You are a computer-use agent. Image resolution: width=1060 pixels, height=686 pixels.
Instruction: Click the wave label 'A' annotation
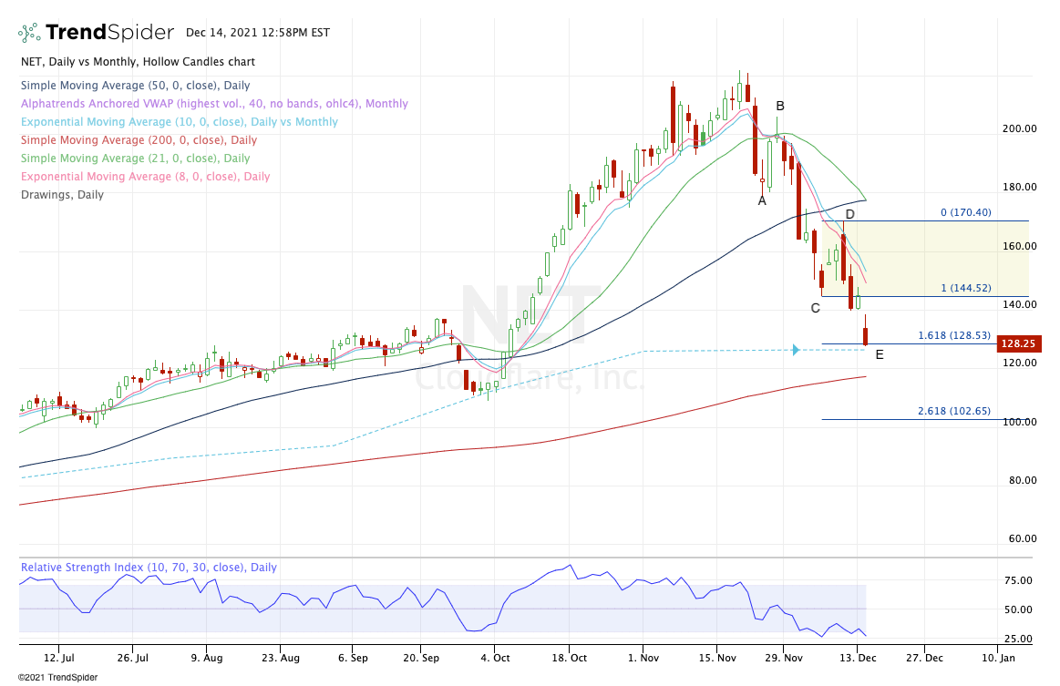point(762,200)
